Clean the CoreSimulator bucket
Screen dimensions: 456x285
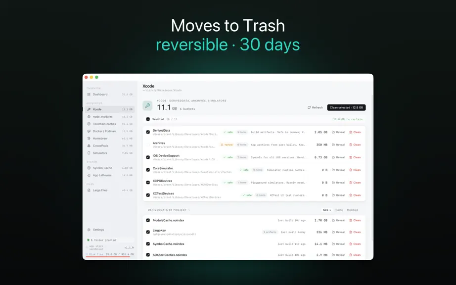pyautogui.click(x=355, y=170)
